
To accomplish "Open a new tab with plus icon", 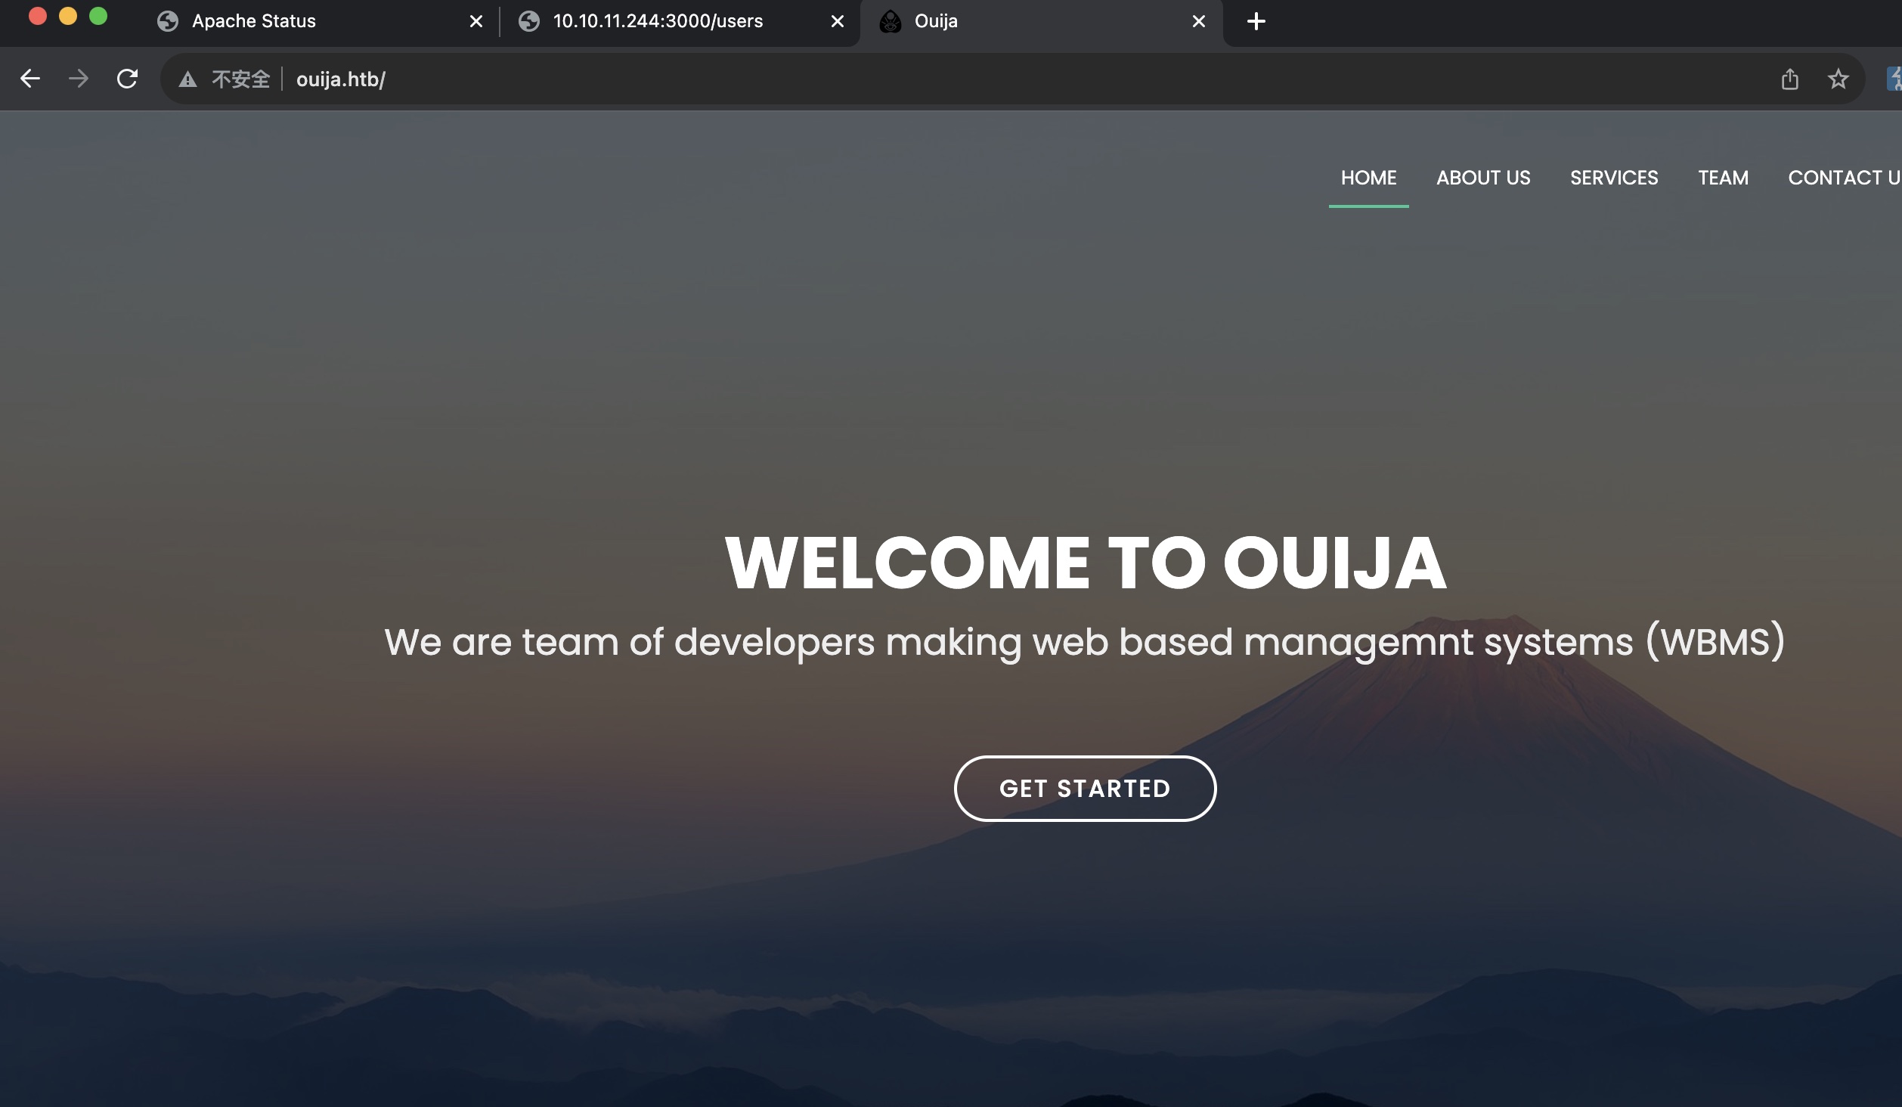I will (x=1256, y=21).
